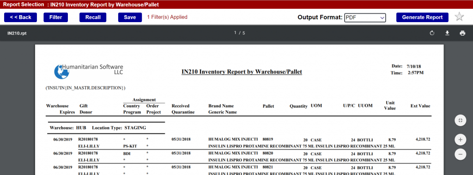The width and height of the screenshot is (473, 175).
Task: Open the Filter button
Action: (56, 17)
